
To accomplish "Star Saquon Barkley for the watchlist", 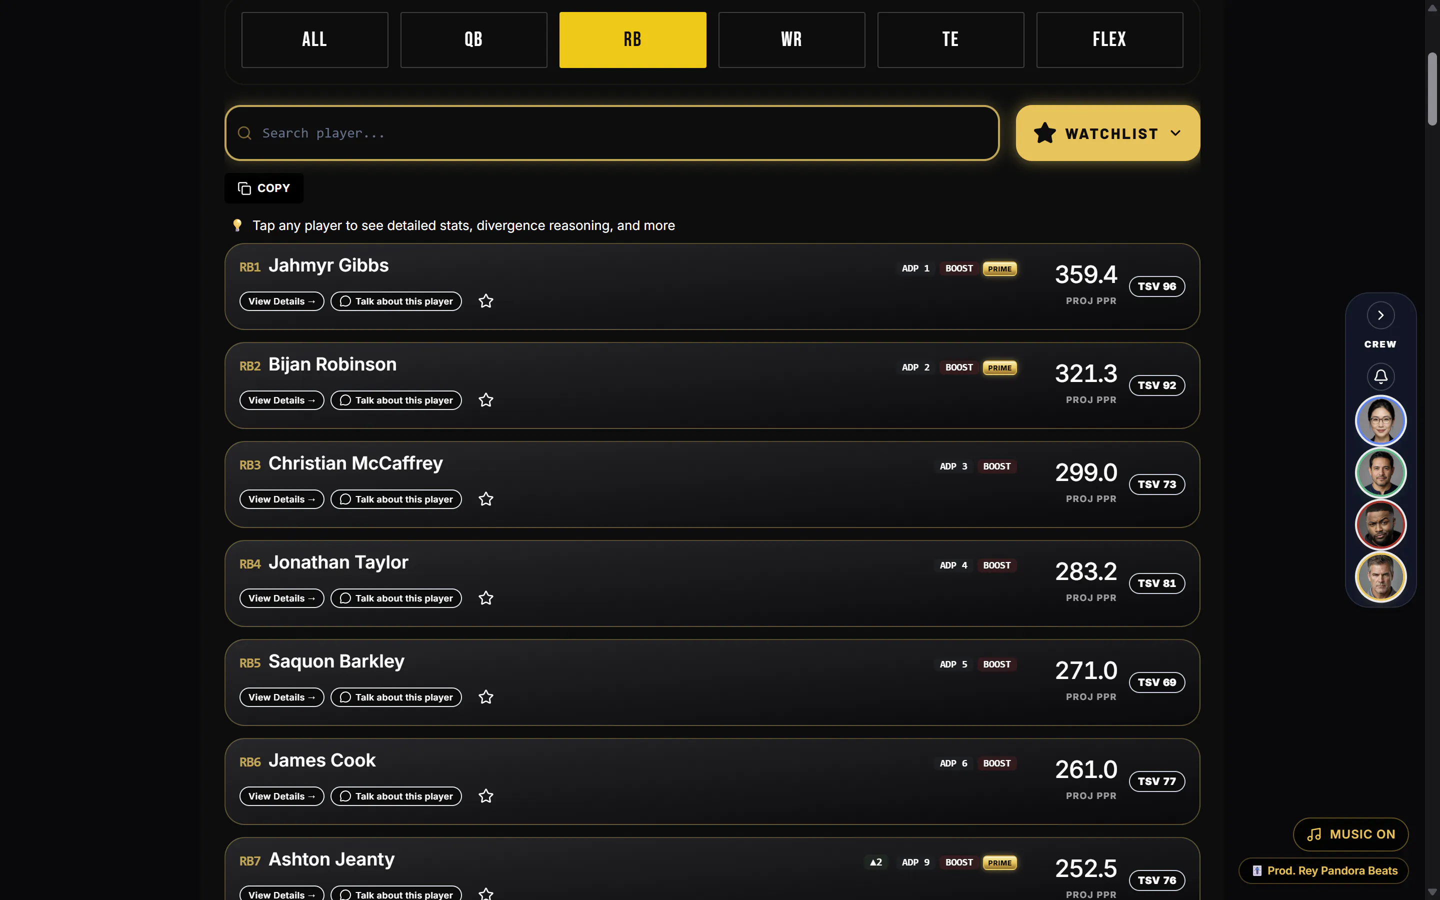I will 486,697.
